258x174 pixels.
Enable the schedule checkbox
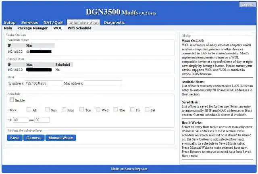coord(12,99)
